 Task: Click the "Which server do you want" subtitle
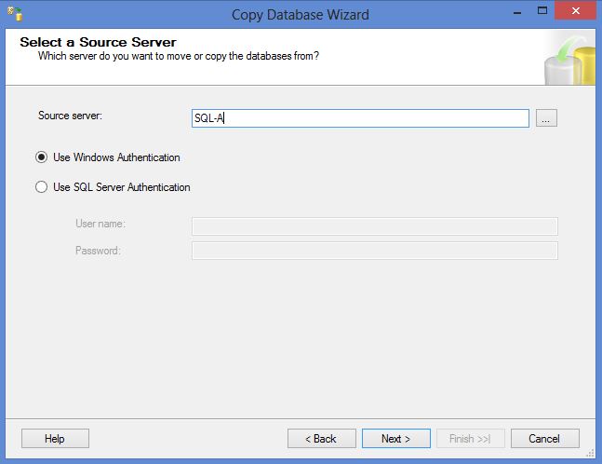coord(179,56)
